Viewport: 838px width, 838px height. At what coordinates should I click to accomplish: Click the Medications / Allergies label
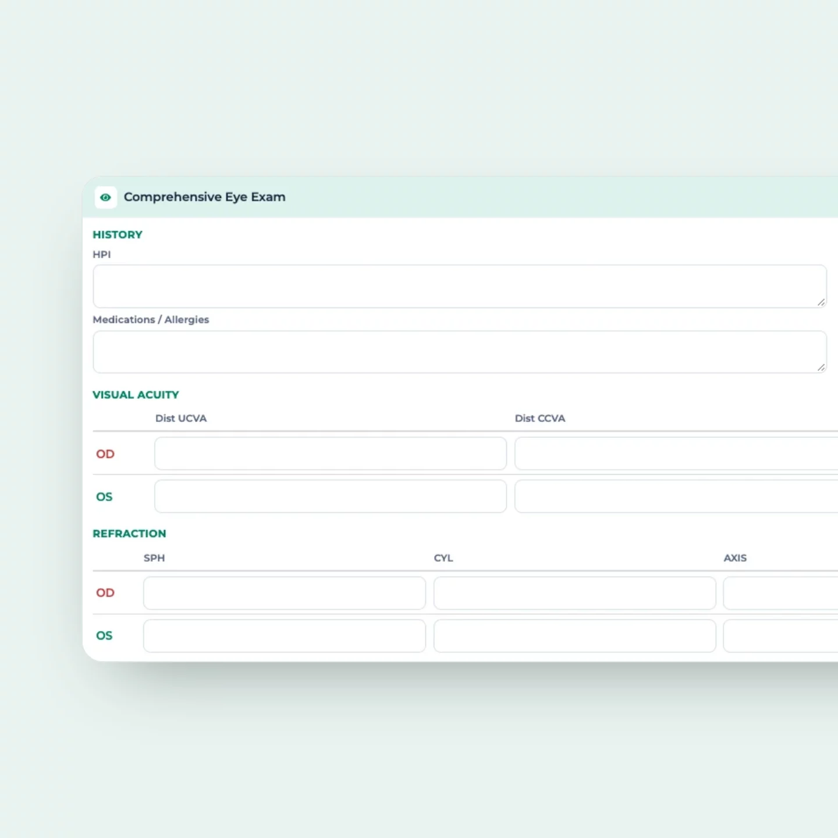click(x=151, y=319)
